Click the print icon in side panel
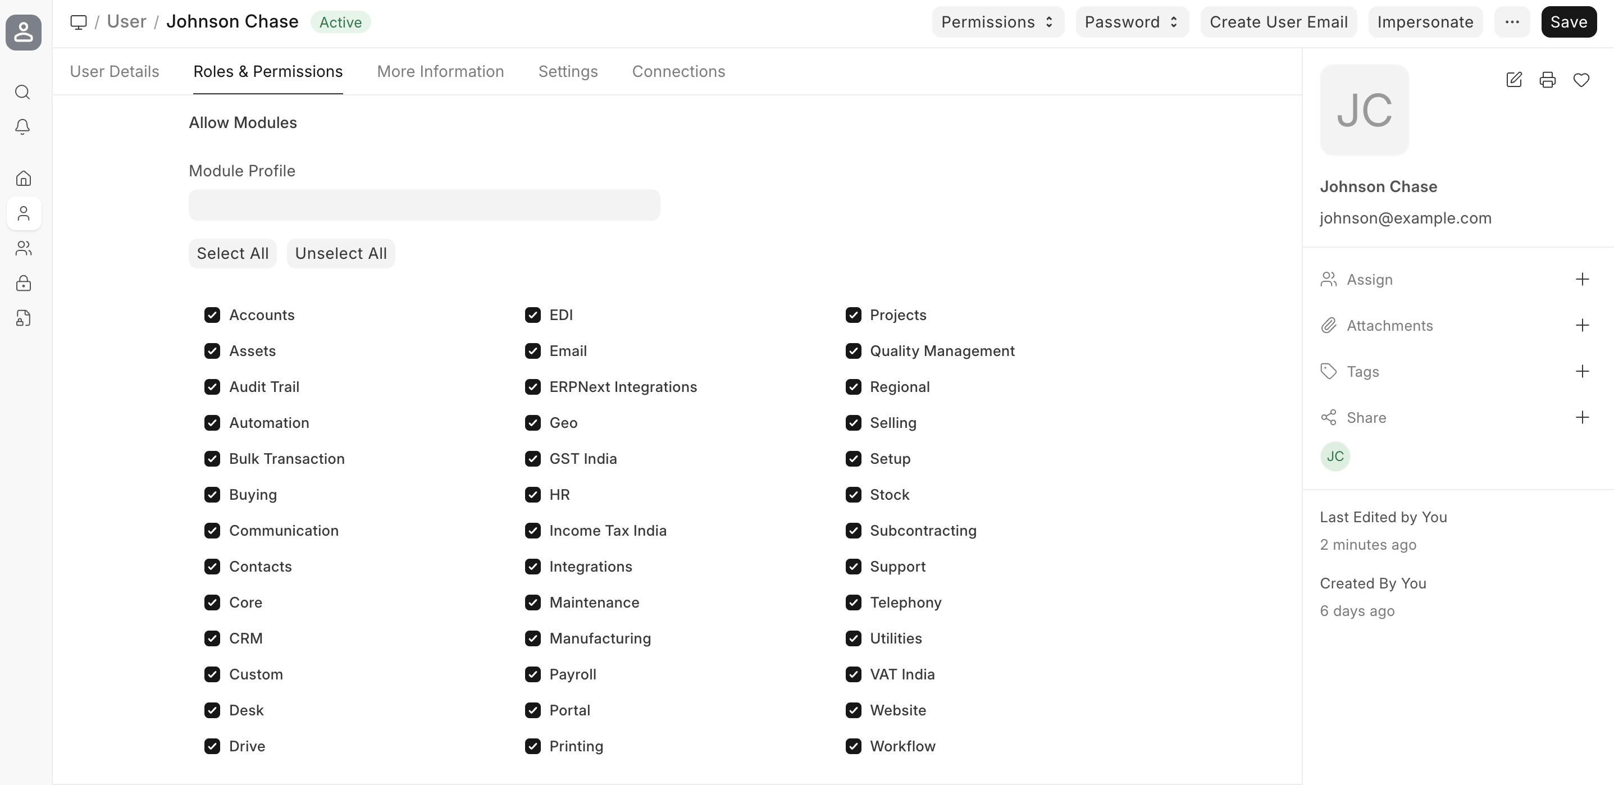Image resolution: width=1614 pixels, height=785 pixels. (1547, 80)
